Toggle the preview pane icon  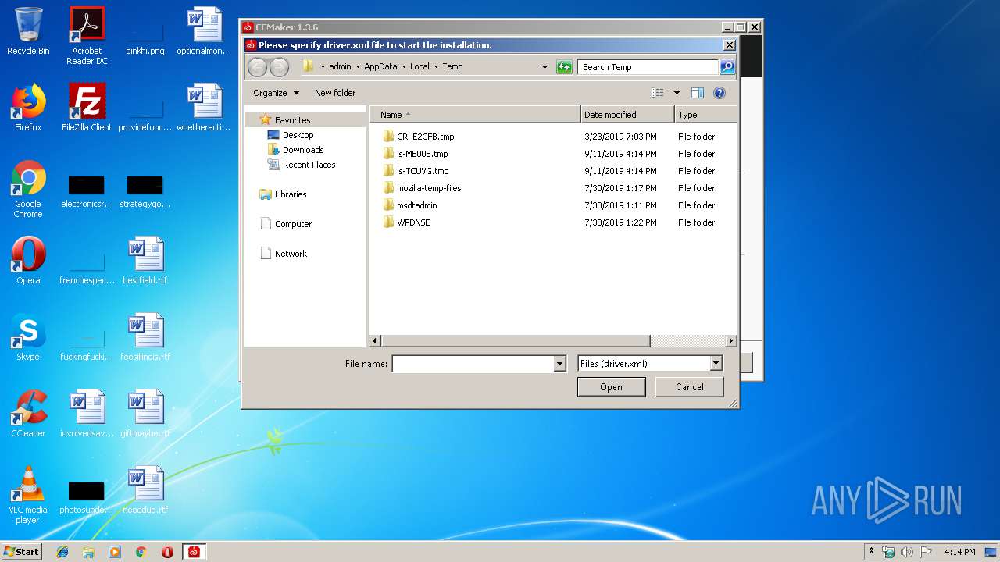coord(698,93)
